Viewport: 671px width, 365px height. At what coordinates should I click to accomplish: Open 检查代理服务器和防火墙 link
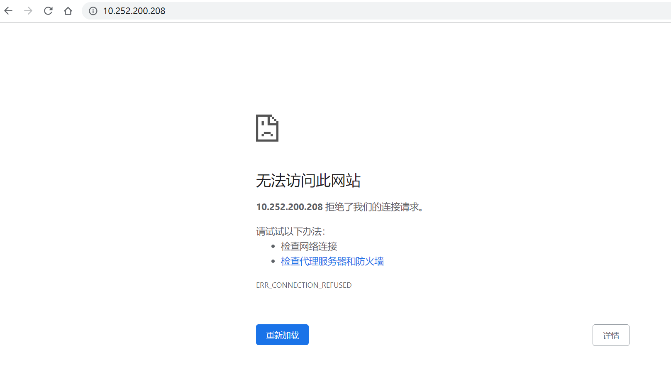pyautogui.click(x=332, y=261)
